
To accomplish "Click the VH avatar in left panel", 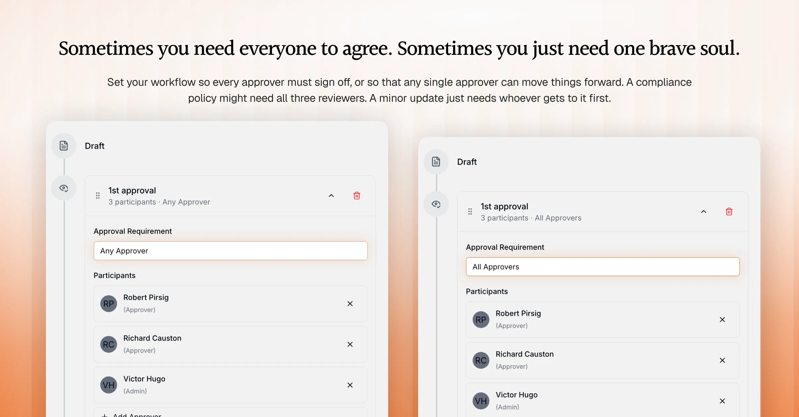I will coord(109,385).
